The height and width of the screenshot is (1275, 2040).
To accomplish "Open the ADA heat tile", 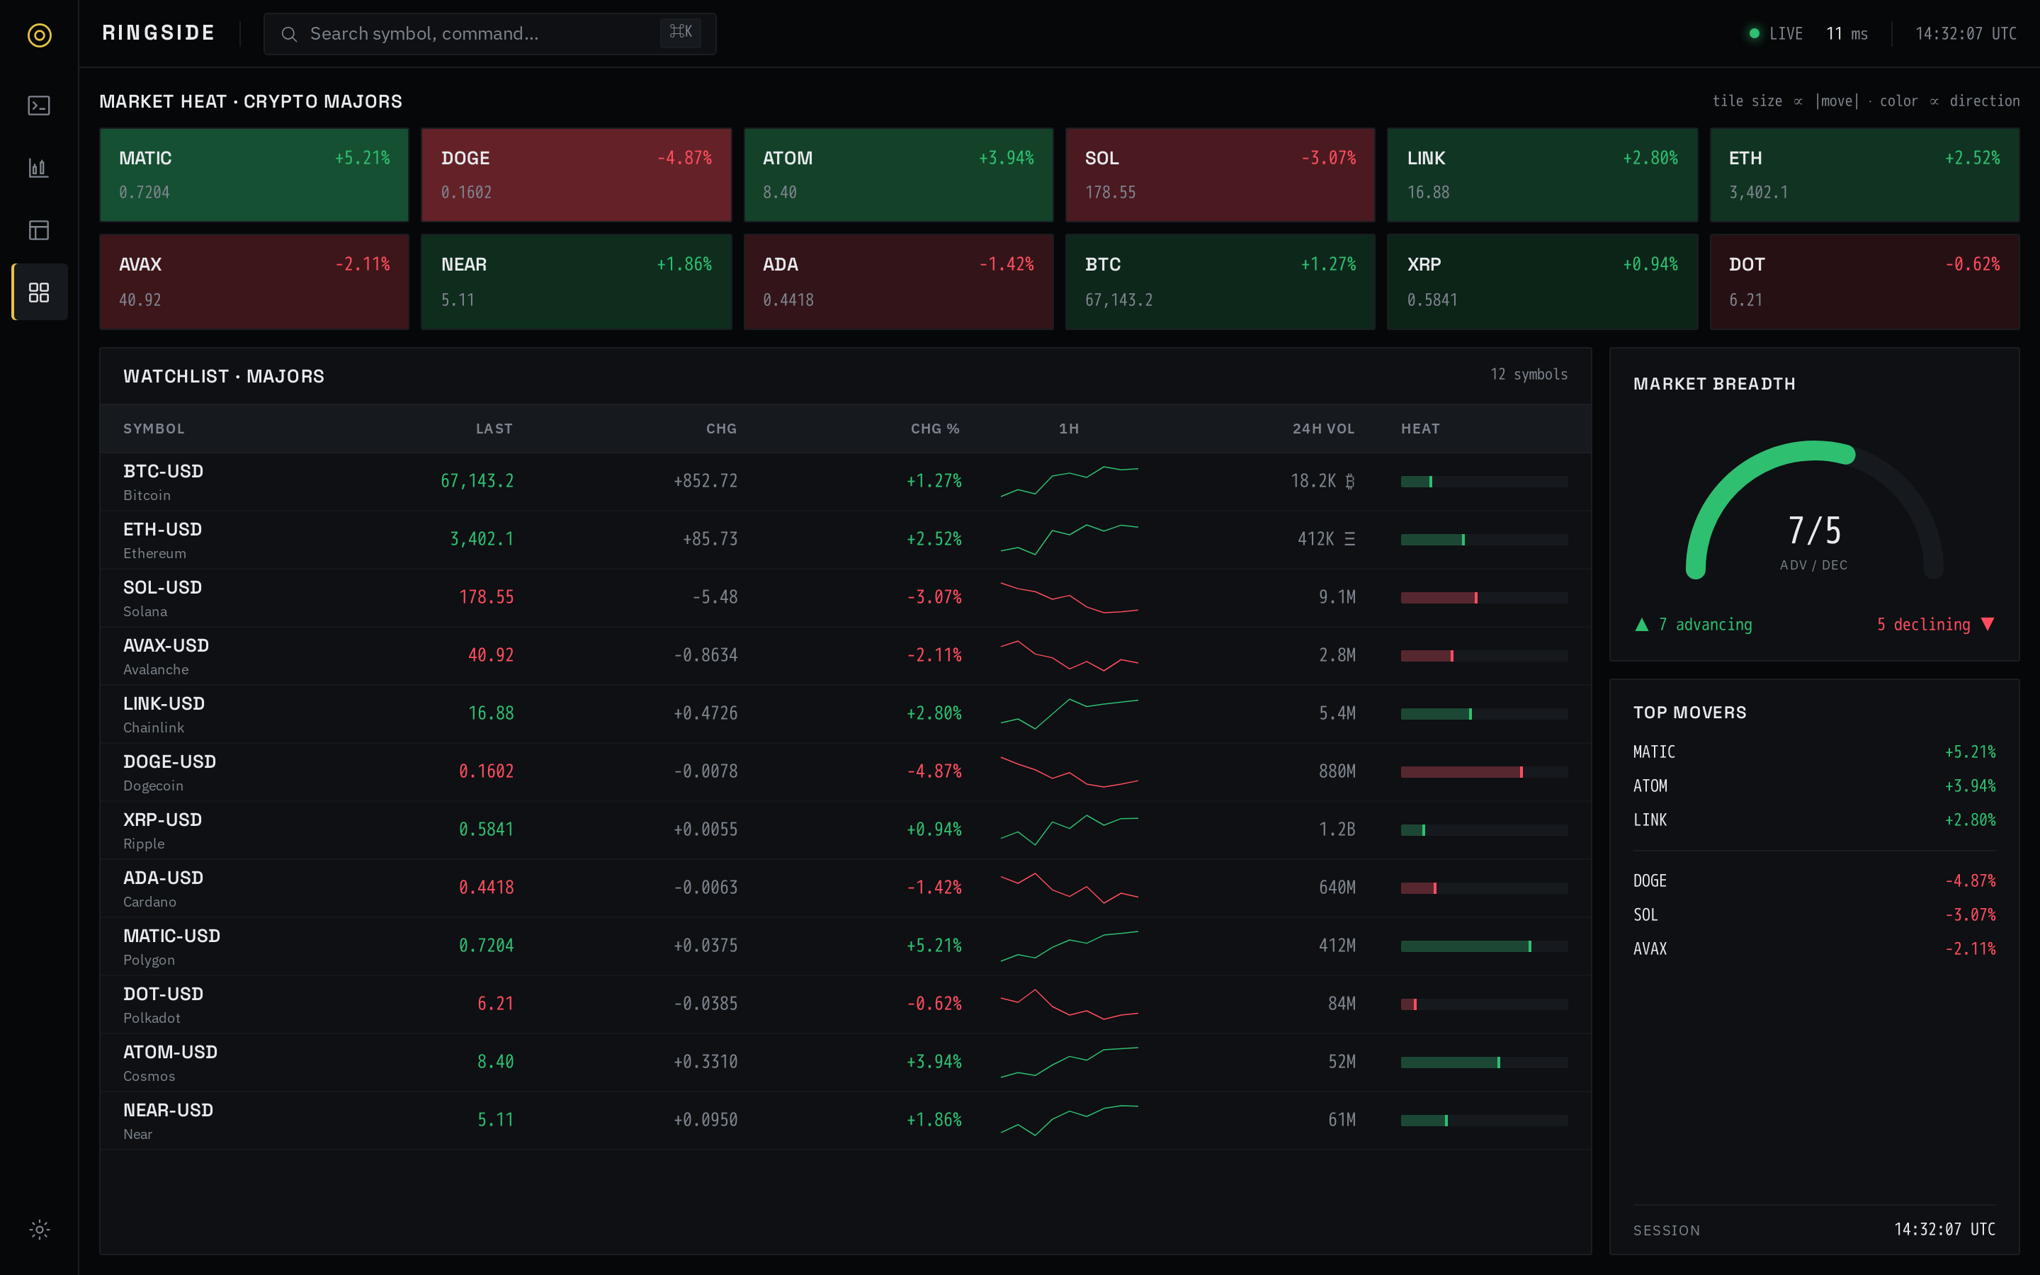I will (x=899, y=282).
